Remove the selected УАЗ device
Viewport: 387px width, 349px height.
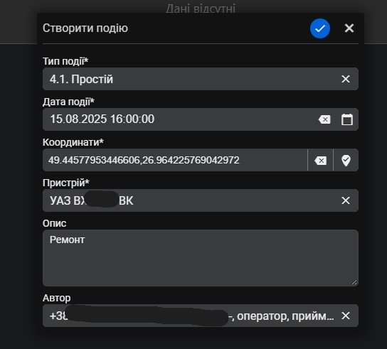(346, 200)
